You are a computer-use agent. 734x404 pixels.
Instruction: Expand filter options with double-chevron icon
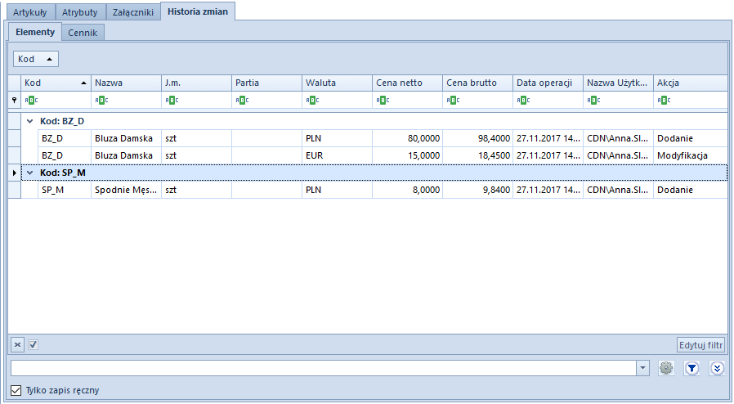coord(717,368)
